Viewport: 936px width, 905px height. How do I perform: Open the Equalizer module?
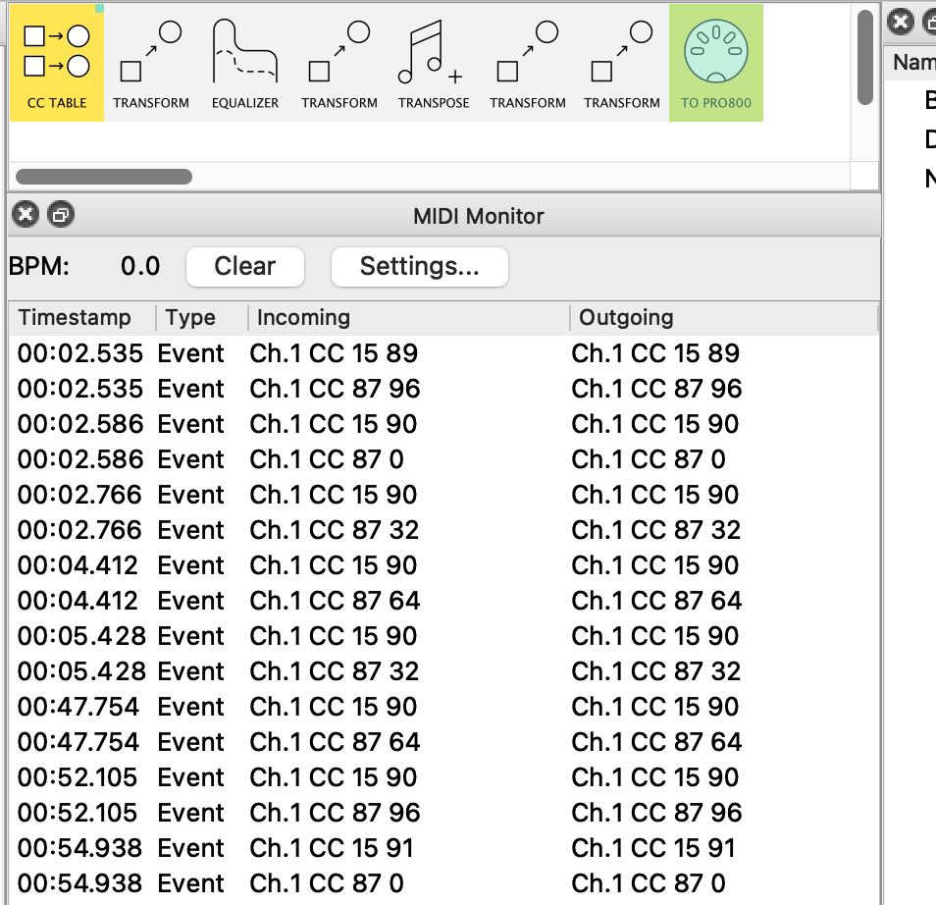(x=245, y=63)
